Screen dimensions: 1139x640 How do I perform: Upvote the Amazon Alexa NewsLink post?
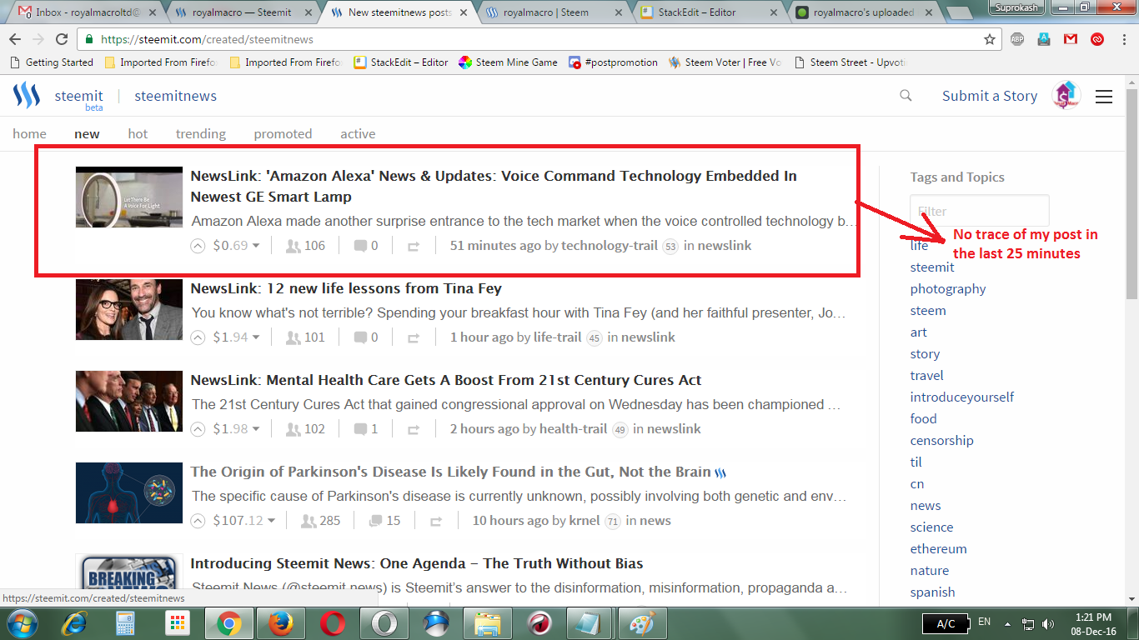(198, 246)
